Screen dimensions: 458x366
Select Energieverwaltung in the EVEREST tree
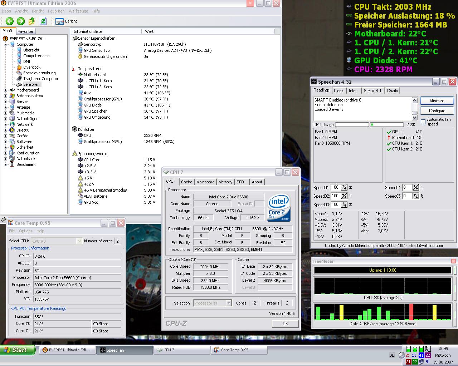click(39, 73)
